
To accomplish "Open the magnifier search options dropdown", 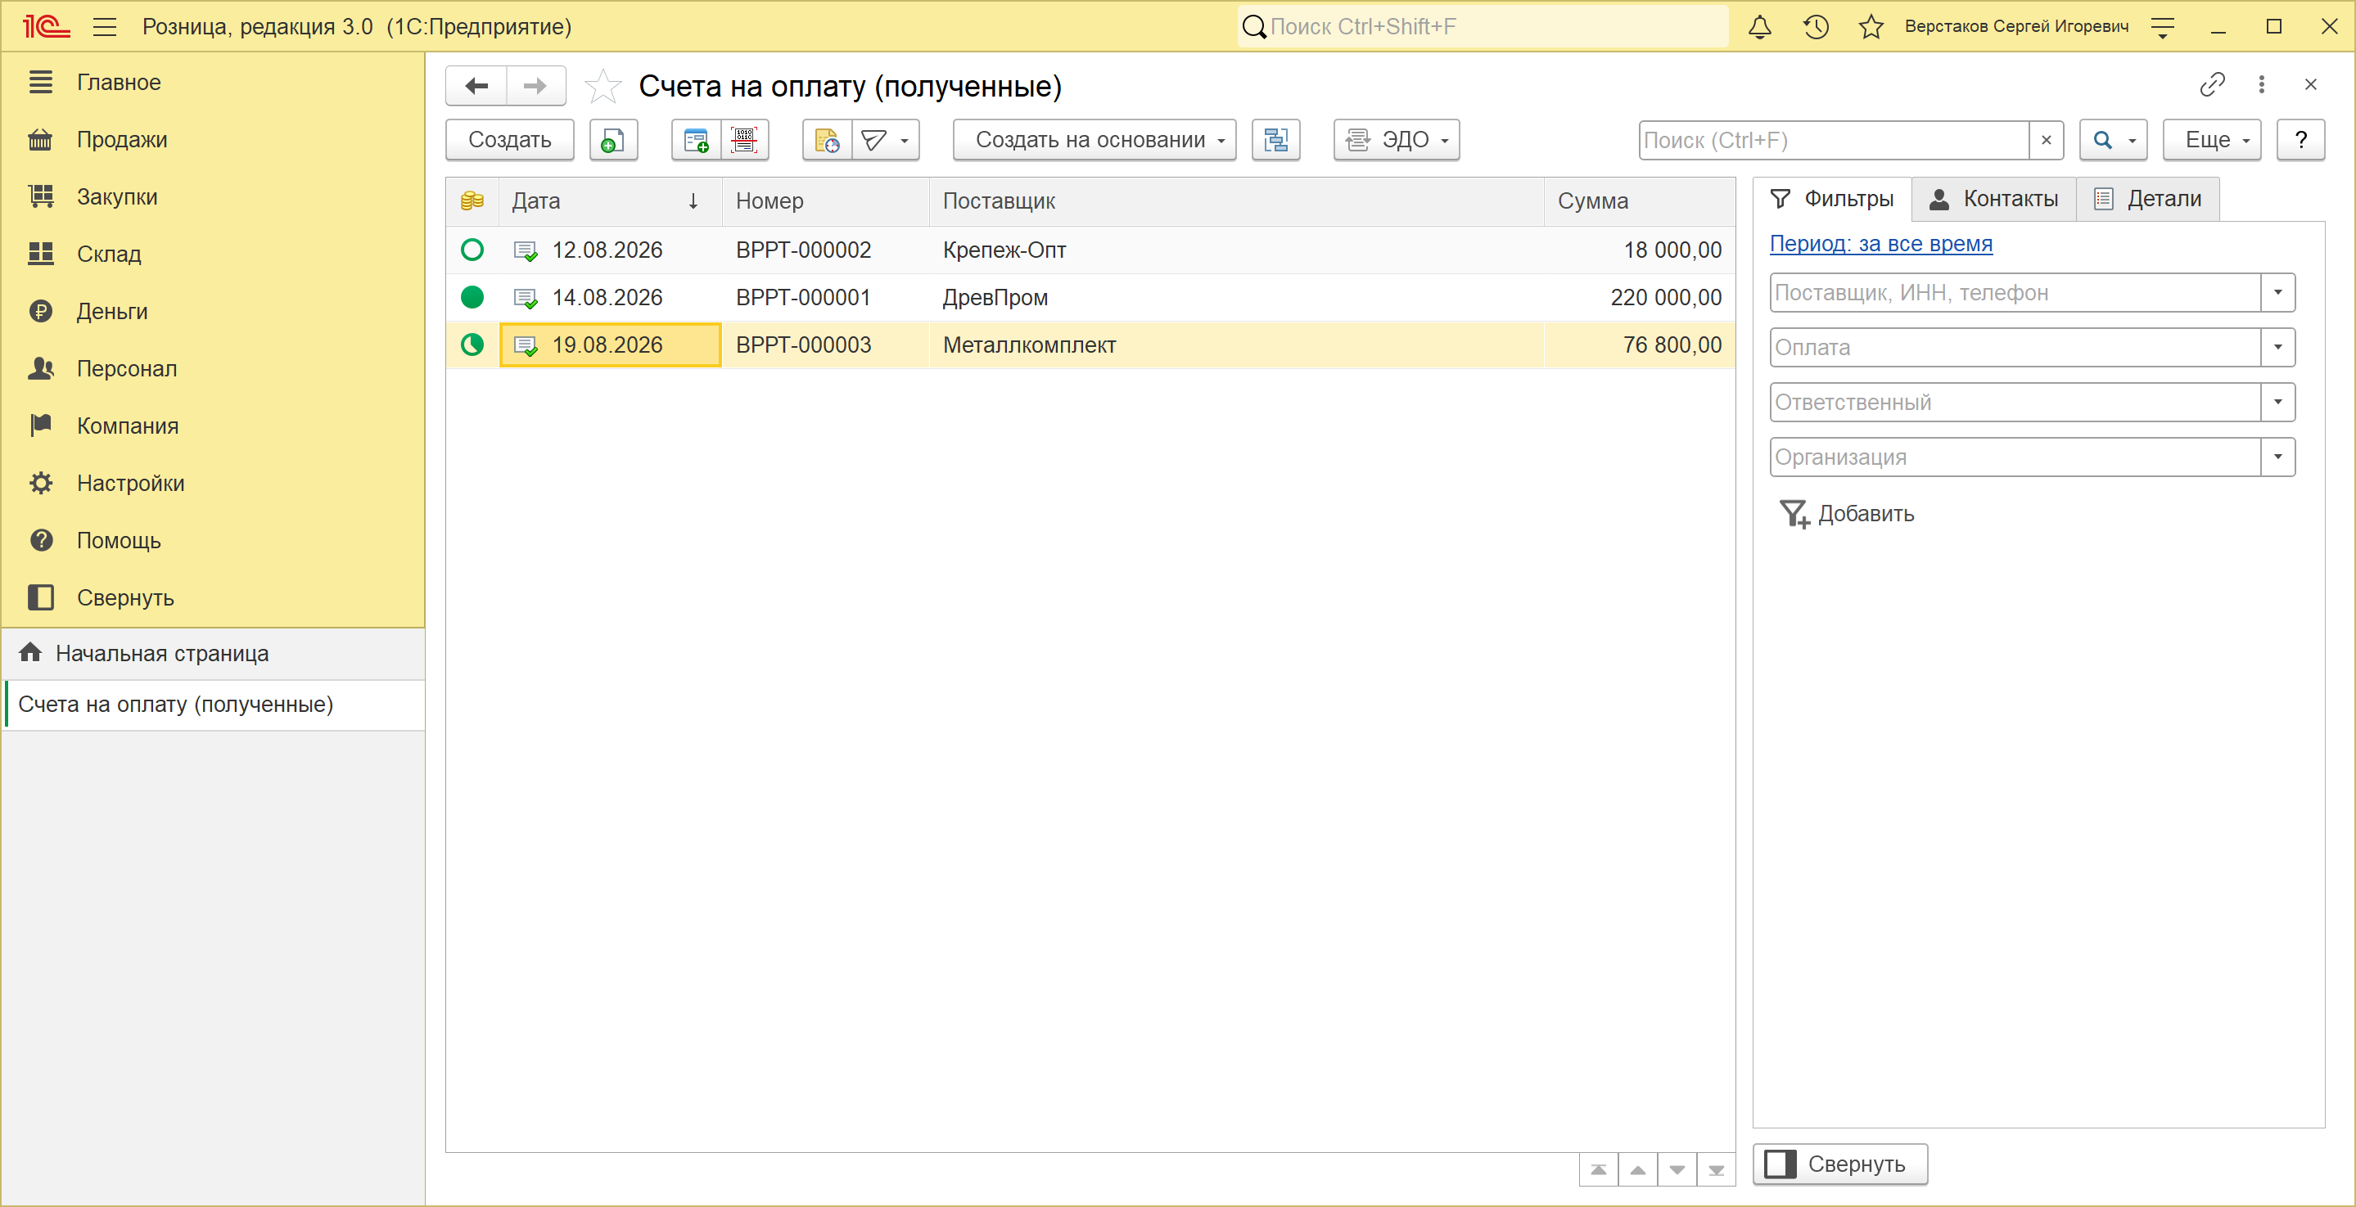I will pyautogui.click(x=2113, y=140).
